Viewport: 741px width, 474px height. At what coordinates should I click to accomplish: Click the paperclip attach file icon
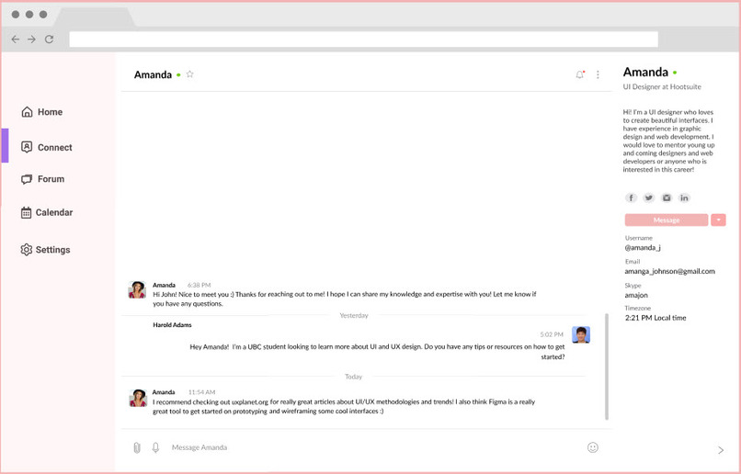137,447
